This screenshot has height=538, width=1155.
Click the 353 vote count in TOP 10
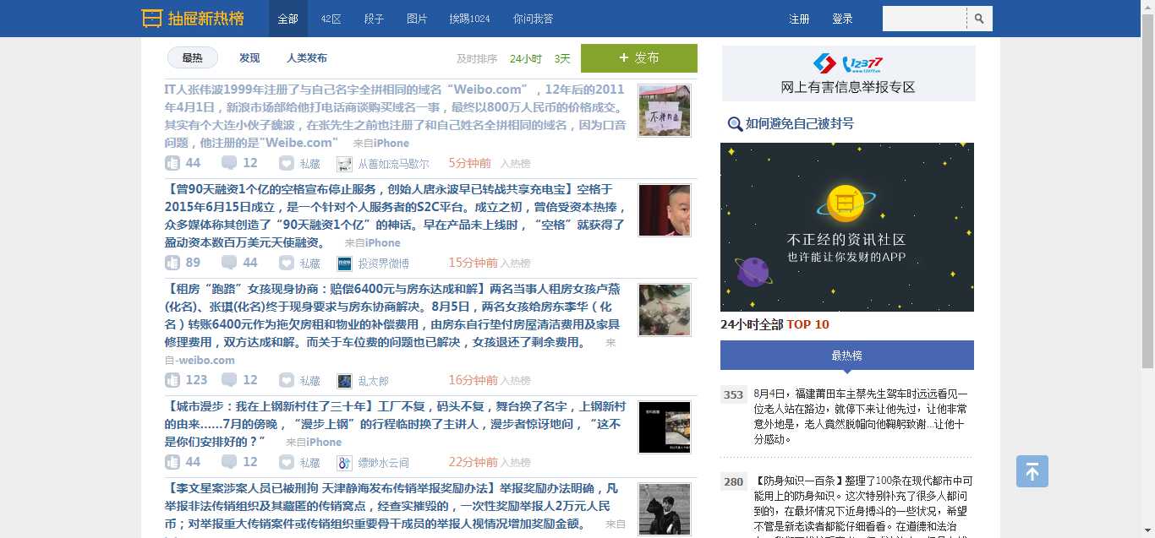click(x=733, y=394)
